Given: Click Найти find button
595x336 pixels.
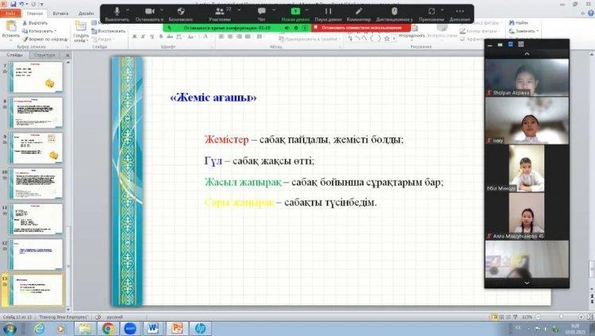Looking at the screenshot, I should (519, 23).
